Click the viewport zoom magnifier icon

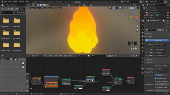(x=137, y=22)
